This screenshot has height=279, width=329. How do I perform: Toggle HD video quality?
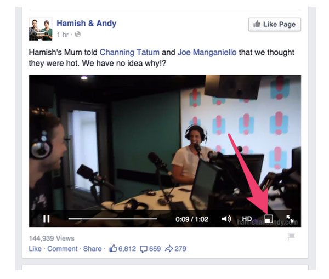[247, 219]
